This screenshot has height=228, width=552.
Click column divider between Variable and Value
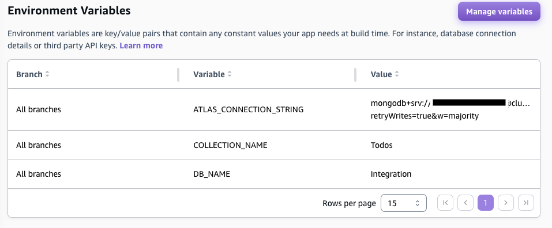[x=355, y=74]
